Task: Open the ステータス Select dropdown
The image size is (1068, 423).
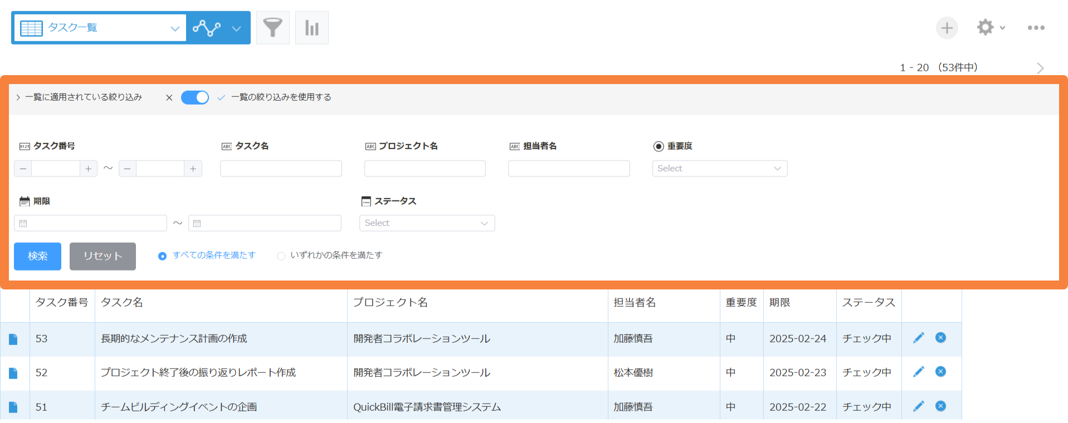Action: click(427, 223)
